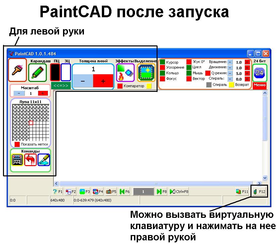Viewport: 277px width, 244px height.
Task: Toggle the Курсор option
Action: coord(162,62)
